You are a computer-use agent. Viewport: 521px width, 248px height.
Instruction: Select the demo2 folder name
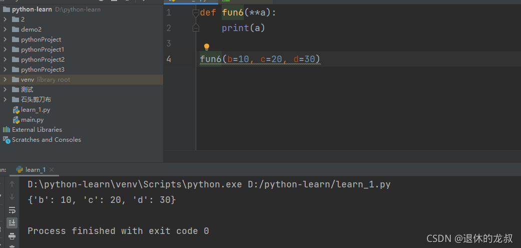point(31,29)
